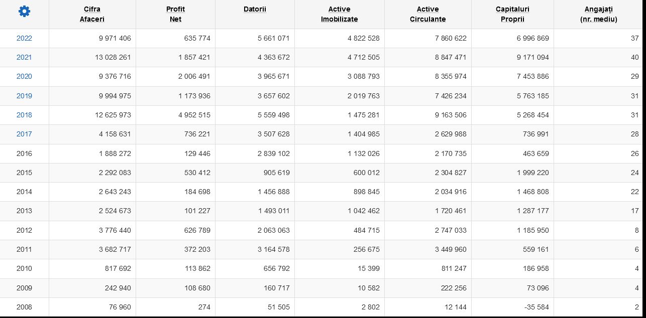This screenshot has height=318, width=646.
Task: Open the 2022 year link
Action: (x=24, y=38)
